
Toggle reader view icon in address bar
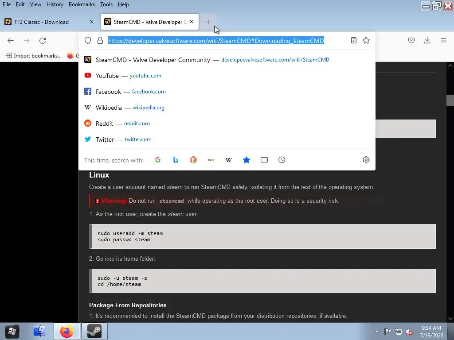pos(353,40)
